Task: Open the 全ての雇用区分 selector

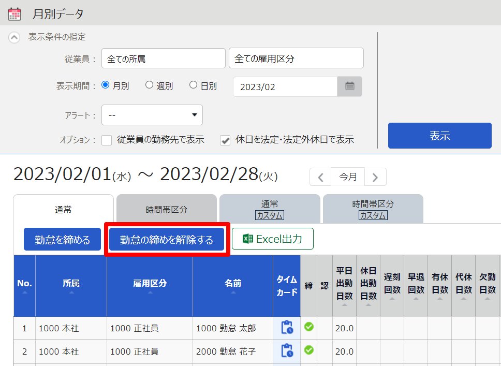Action: coord(296,58)
